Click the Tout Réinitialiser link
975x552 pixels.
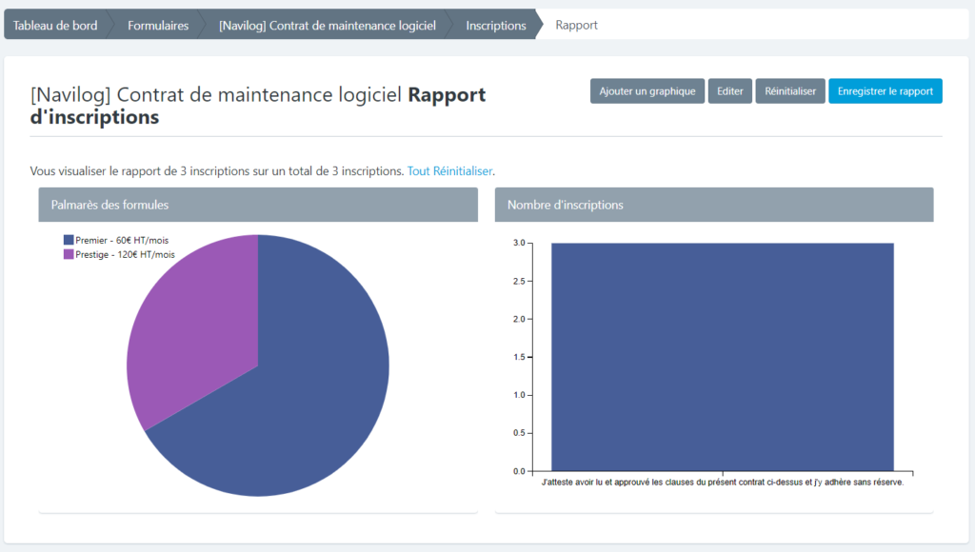(449, 171)
